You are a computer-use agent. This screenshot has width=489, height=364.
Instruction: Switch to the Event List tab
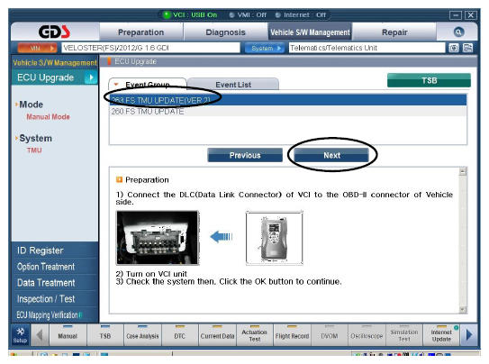[233, 85]
